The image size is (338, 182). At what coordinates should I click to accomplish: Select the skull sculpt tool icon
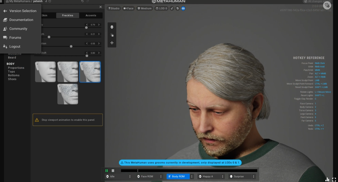pyautogui.click(x=112, y=27)
